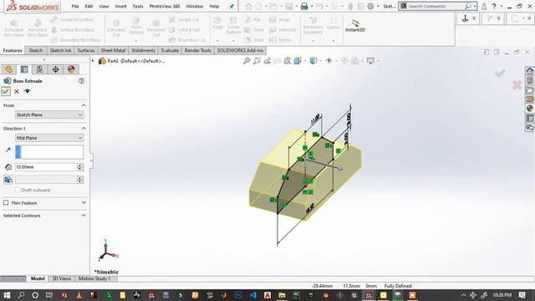The height and width of the screenshot is (301, 535).
Task: Click Zoom to Fit in the view toolbar
Action: 247,61
